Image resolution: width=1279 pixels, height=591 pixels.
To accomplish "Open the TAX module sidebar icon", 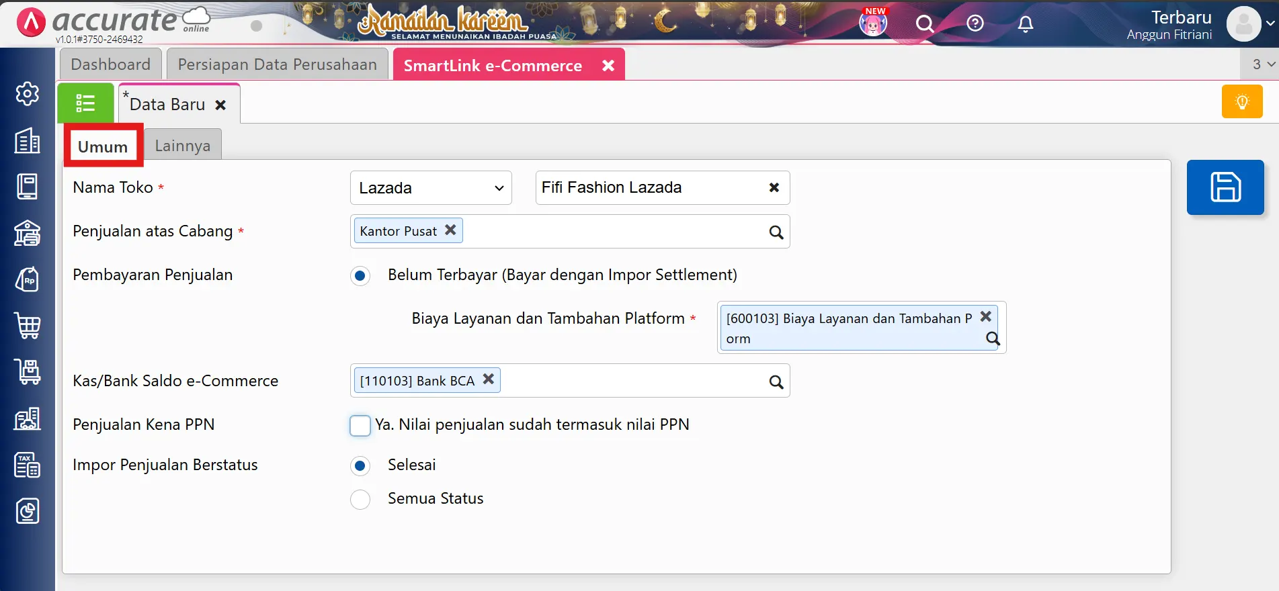I will click(x=28, y=465).
